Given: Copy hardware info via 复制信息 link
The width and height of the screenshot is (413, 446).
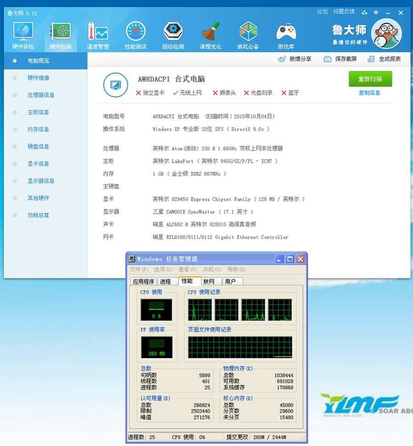Looking at the screenshot, I should (371, 93).
